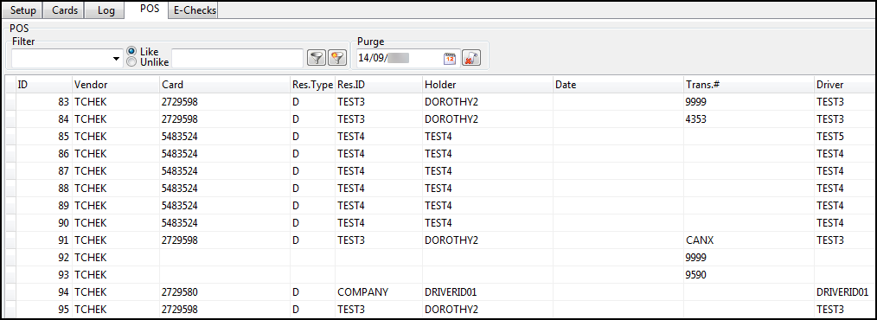This screenshot has height=320, width=877.
Task: Sort by the Holder column header
Action: [x=488, y=85]
